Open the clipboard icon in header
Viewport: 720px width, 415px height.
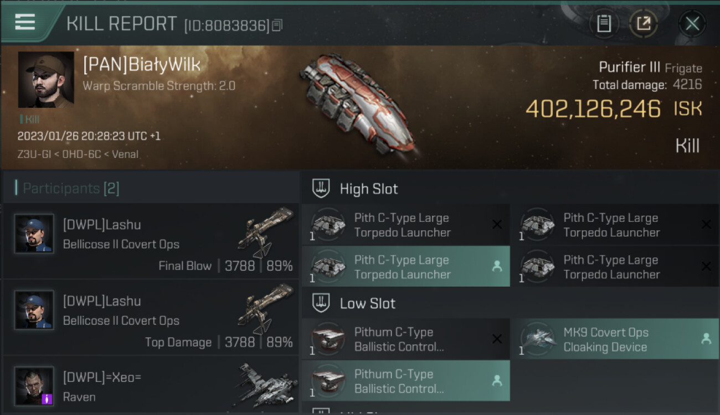(x=604, y=24)
